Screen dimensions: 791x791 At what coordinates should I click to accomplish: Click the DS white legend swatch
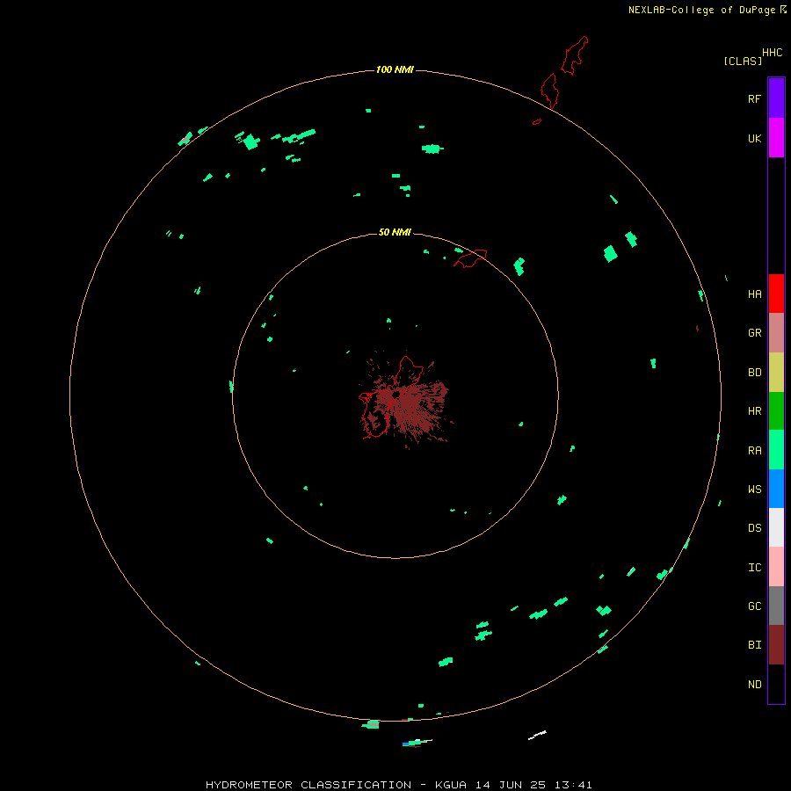coord(776,527)
